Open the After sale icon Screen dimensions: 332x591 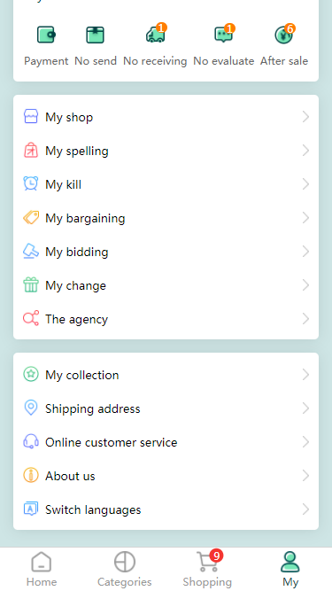284,35
